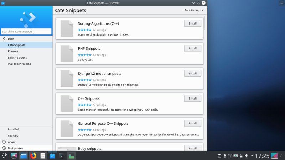Select Wallpaper Plugins category
This screenshot has height=160, width=285.
tap(26, 64)
